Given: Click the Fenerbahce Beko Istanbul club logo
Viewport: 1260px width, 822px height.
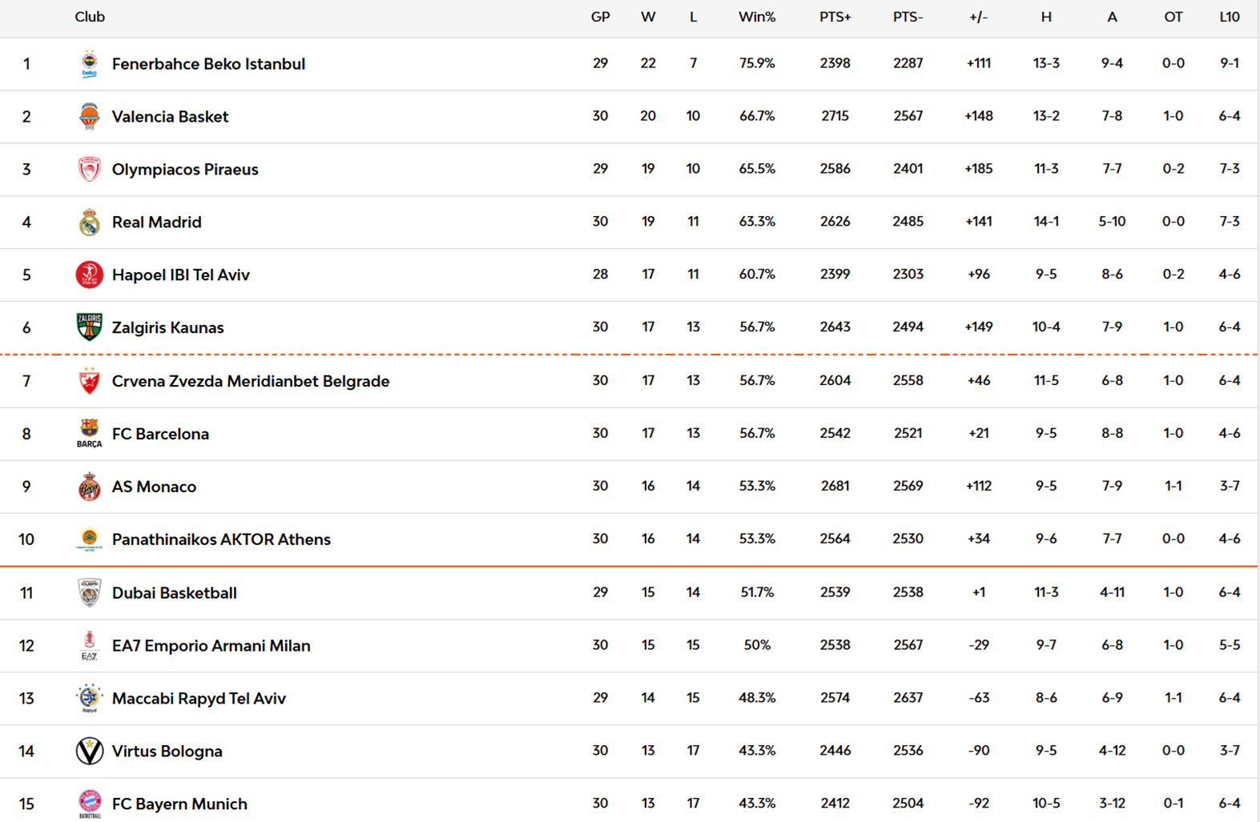Looking at the screenshot, I should click(89, 64).
